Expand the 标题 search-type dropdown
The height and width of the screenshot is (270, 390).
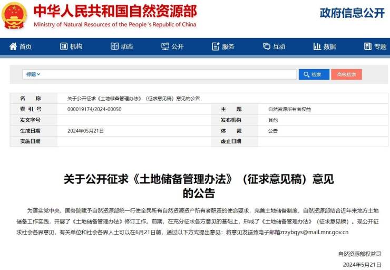pyautogui.click(x=33, y=74)
